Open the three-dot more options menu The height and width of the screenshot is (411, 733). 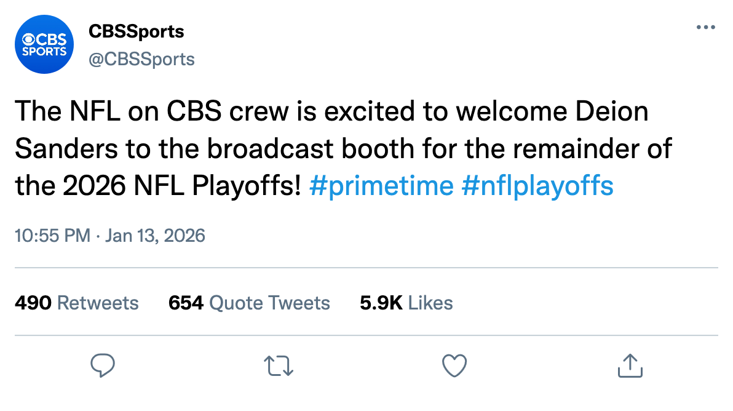coord(706,28)
